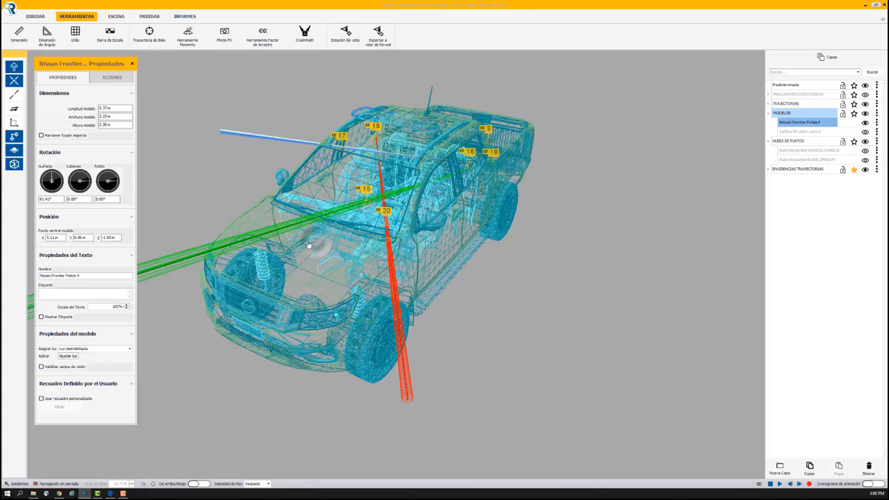
Task: Collapse Propiedades del modelo section
Action: click(x=131, y=334)
